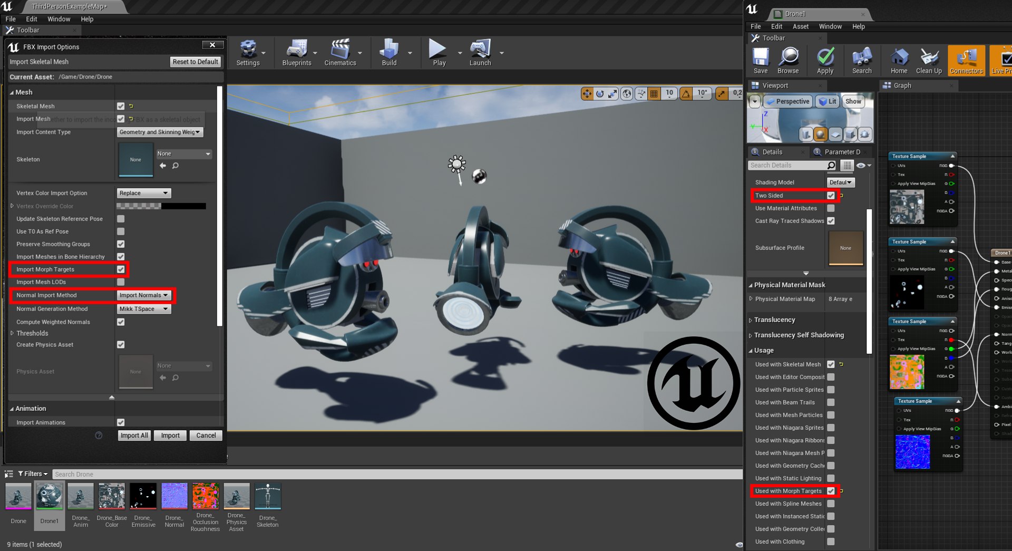Toggle the world/local coordinate globe icon
1012x551 pixels.
[627, 94]
